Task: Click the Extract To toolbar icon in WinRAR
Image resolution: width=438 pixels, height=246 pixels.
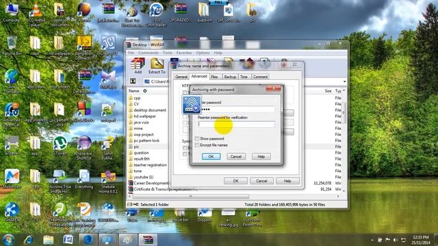Action: pyautogui.click(x=157, y=66)
